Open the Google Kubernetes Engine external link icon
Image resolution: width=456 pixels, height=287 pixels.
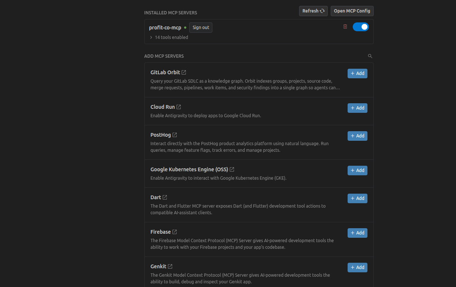[x=232, y=169]
